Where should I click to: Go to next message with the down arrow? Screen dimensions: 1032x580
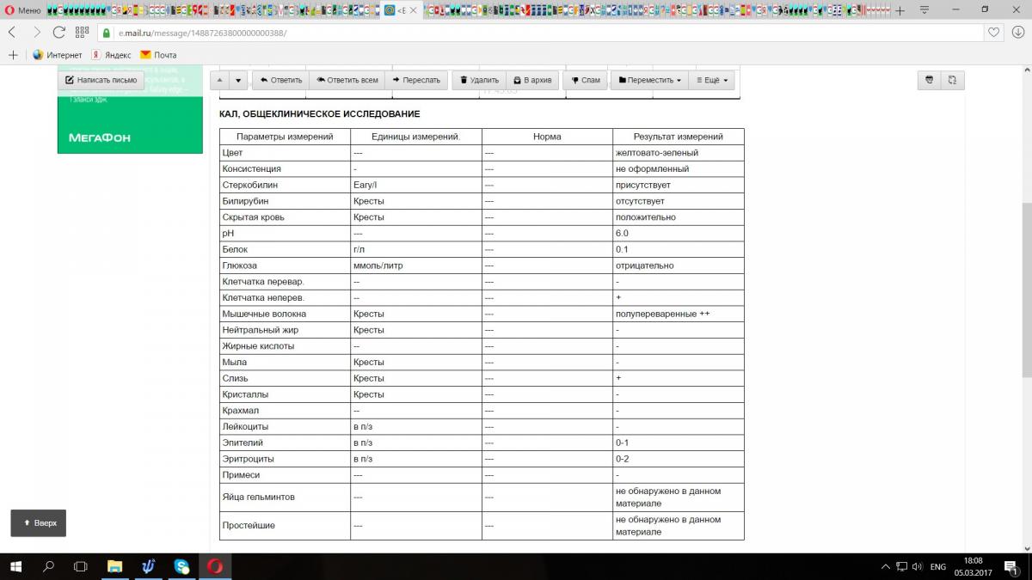tap(238, 80)
